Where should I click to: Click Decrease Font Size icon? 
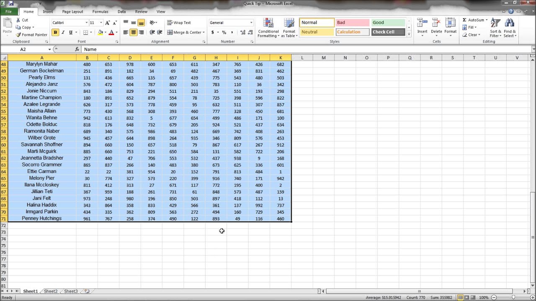coord(115,23)
